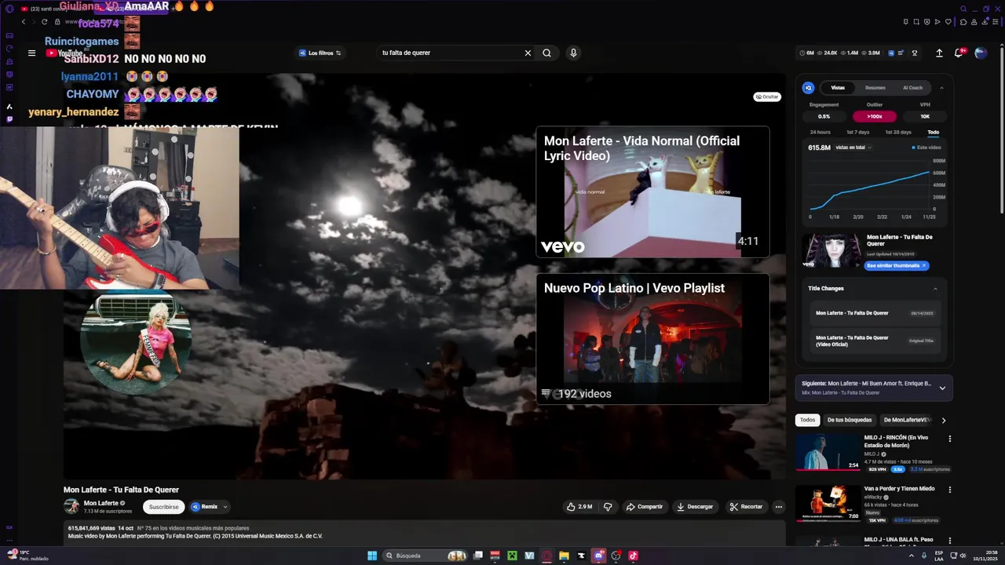Open options for MILO J - RINCÓN video
The height and width of the screenshot is (565, 1005).
[x=949, y=439]
